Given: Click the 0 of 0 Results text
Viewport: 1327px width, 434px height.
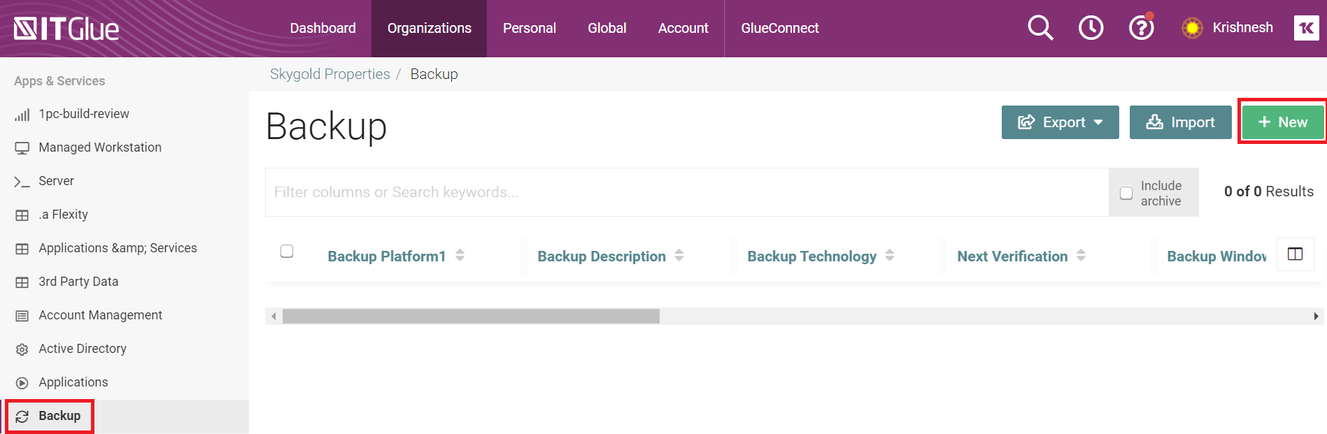Looking at the screenshot, I should [1268, 191].
